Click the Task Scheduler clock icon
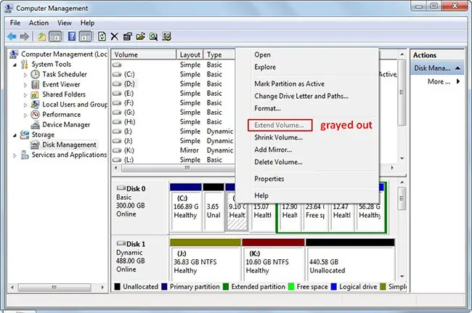This screenshot has height=313, width=472. click(36, 74)
